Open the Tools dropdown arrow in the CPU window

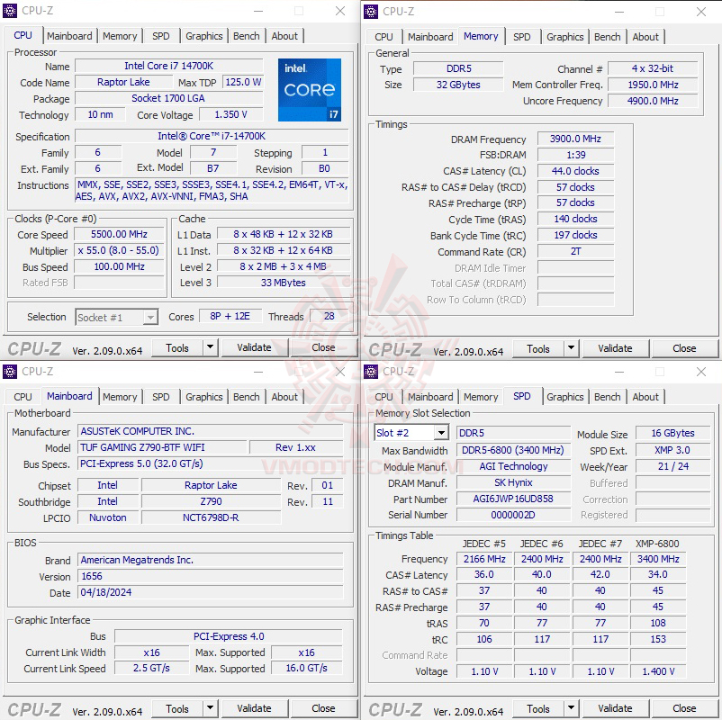pos(210,347)
